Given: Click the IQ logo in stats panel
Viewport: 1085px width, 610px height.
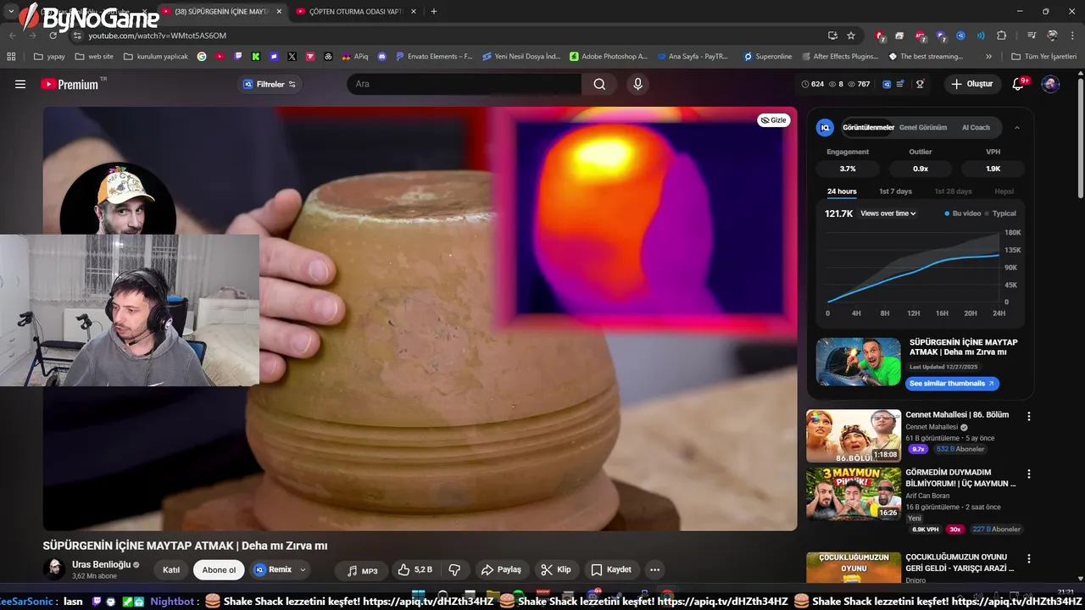Looking at the screenshot, I should (825, 128).
